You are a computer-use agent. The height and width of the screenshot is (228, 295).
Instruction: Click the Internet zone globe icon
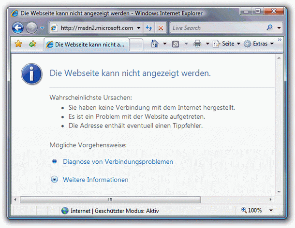click(65, 211)
